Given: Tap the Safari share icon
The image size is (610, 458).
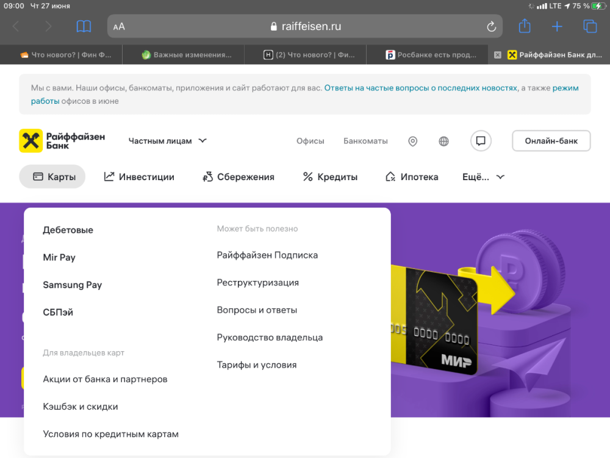Looking at the screenshot, I should 525,26.
